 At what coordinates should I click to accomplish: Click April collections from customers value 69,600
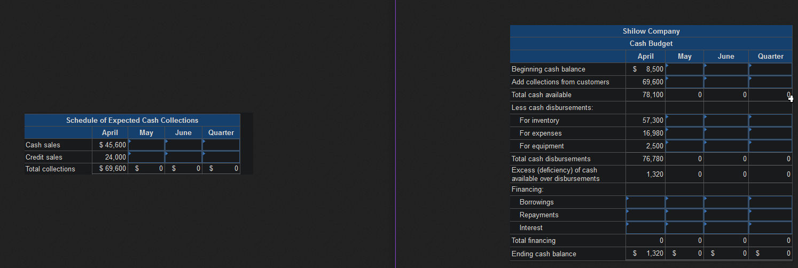coord(653,82)
